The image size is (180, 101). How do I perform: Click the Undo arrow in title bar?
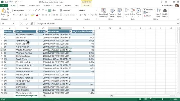11,2
